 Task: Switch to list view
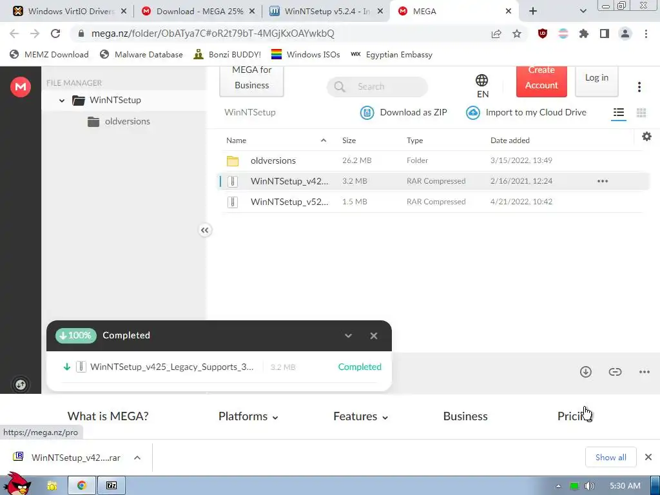tap(618, 112)
